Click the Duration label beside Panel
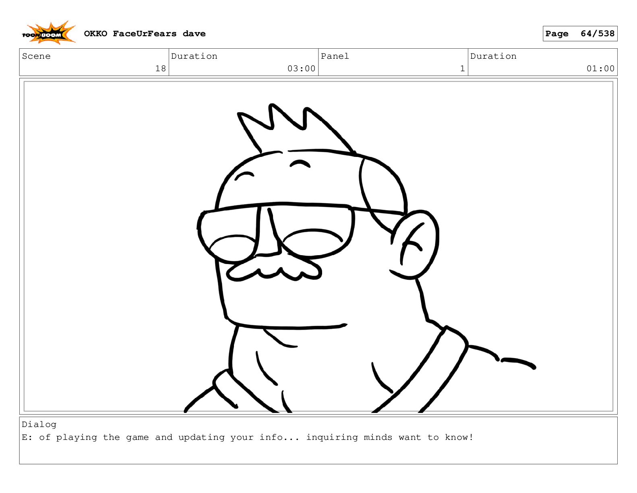The image size is (637, 493). click(x=493, y=56)
